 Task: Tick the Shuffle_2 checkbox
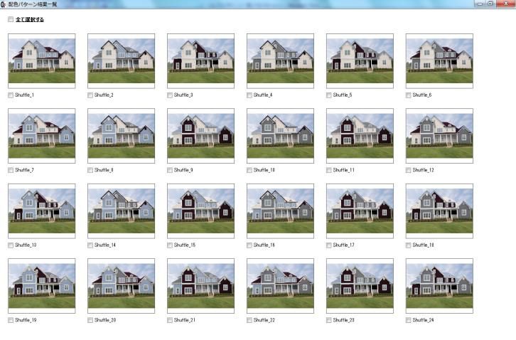point(90,95)
